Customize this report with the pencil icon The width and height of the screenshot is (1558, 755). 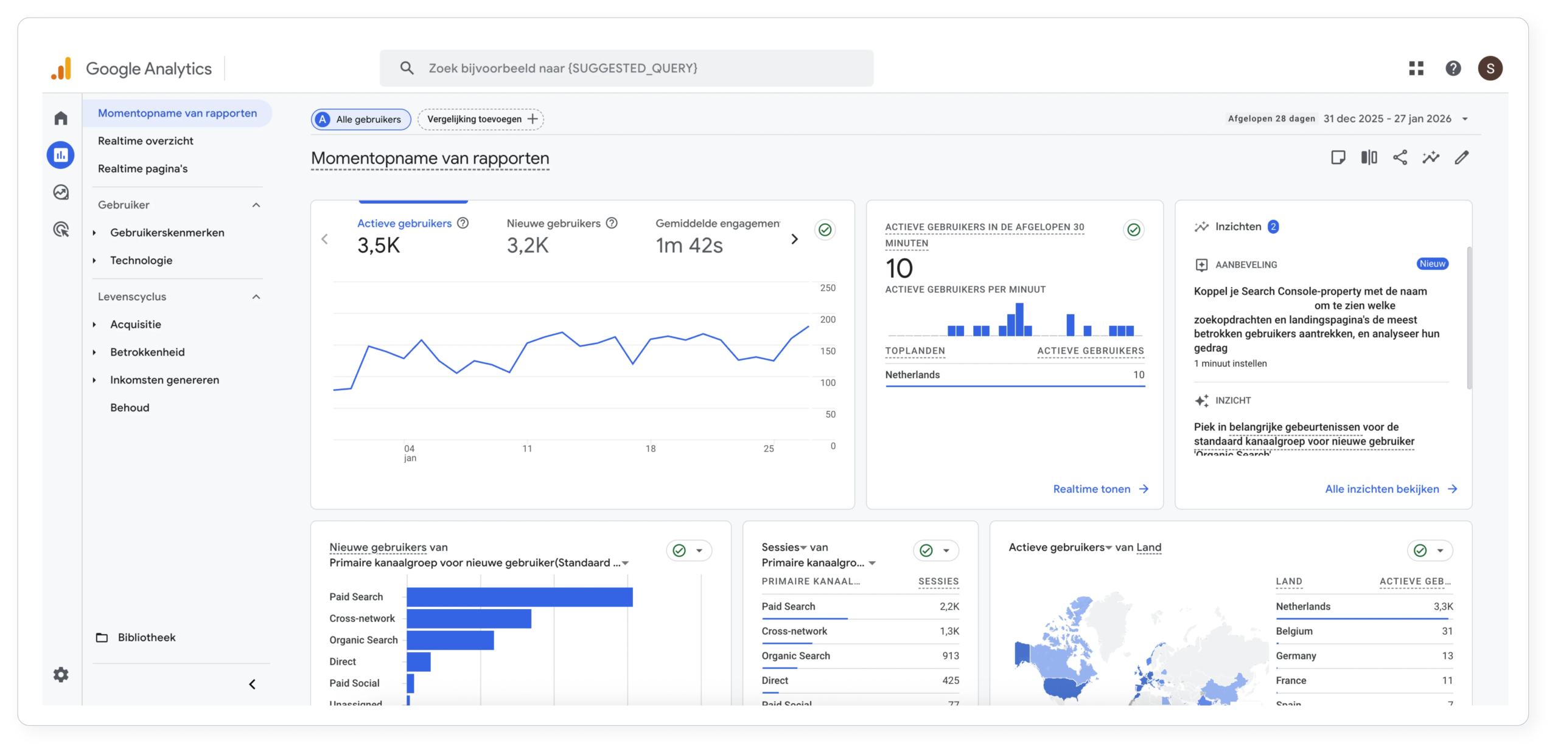click(1462, 157)
